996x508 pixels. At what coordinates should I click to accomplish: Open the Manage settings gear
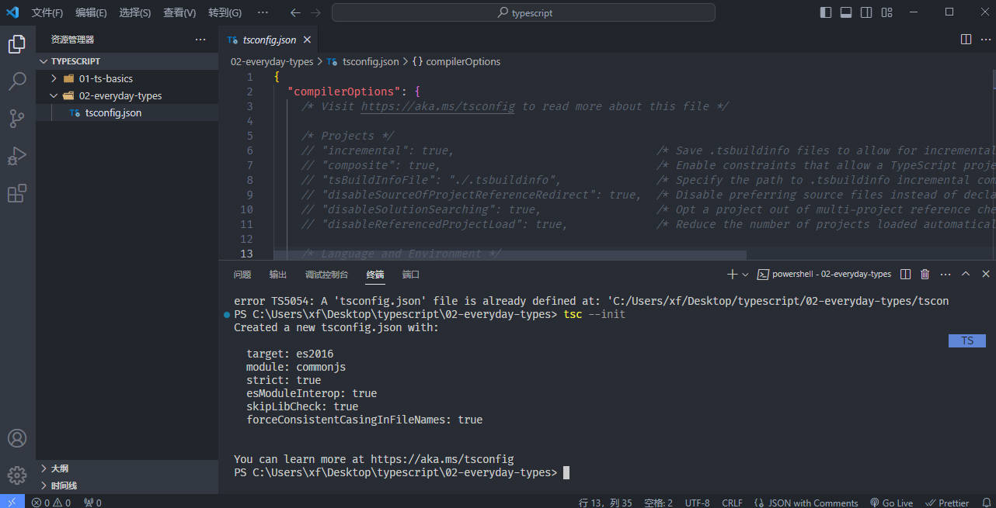(17, 475)
